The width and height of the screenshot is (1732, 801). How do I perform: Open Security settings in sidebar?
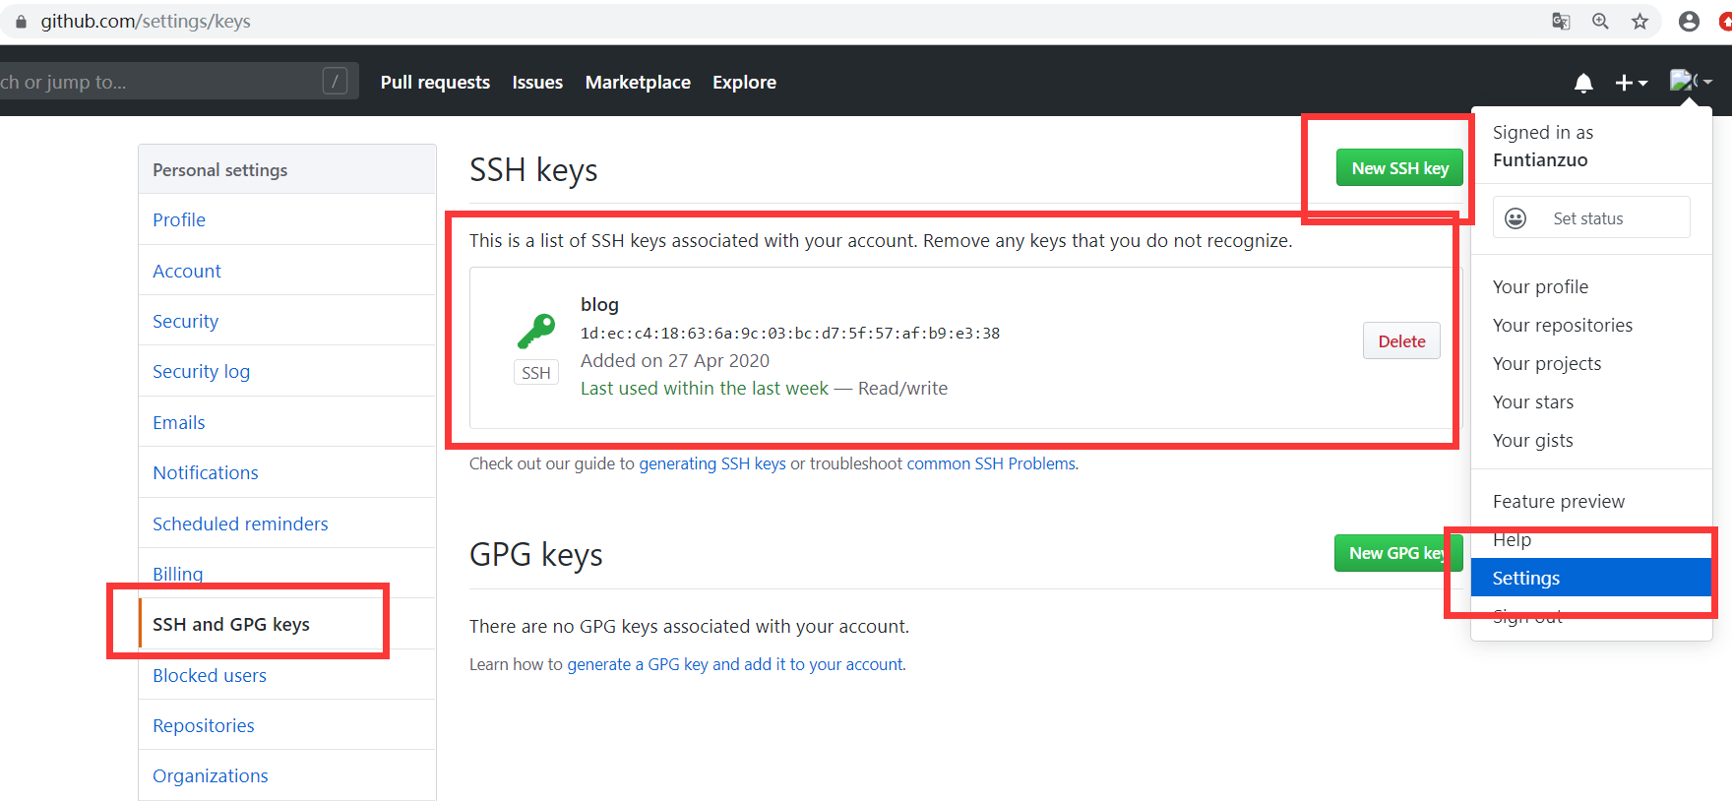click(185, 321)
